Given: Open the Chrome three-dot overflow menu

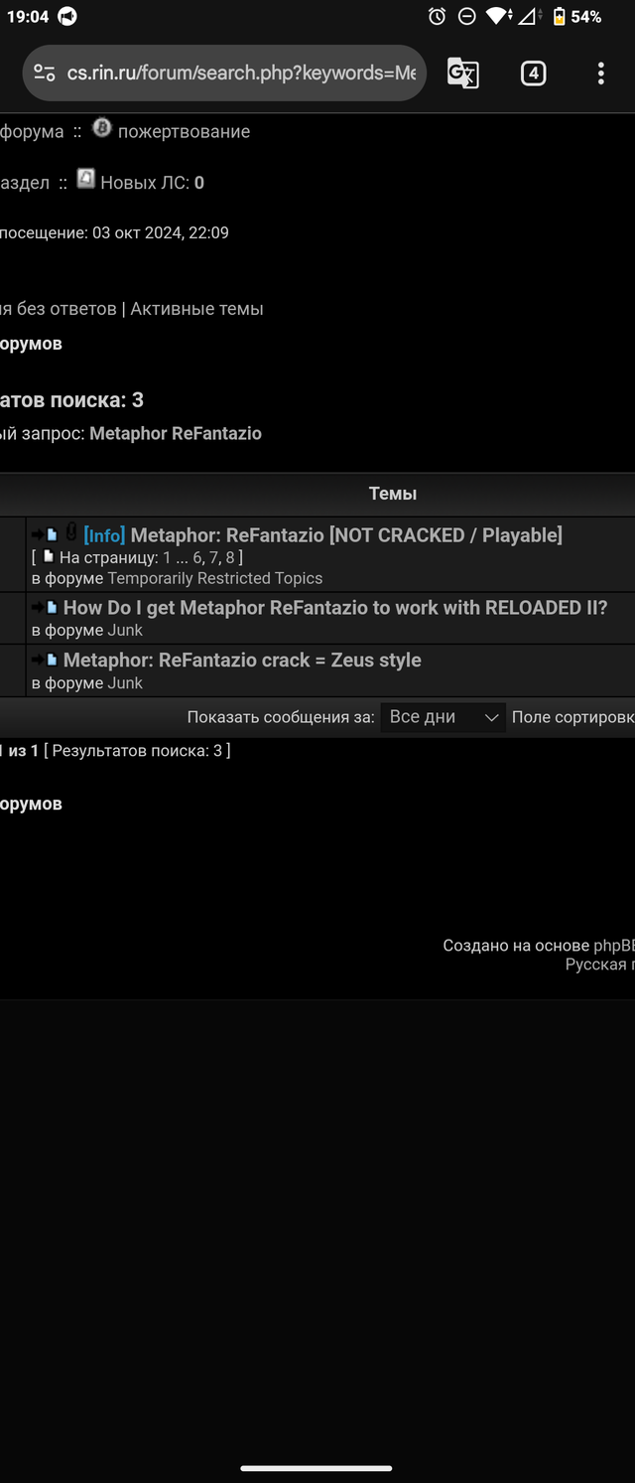Looking at the screenshot, I should (600, 74).
